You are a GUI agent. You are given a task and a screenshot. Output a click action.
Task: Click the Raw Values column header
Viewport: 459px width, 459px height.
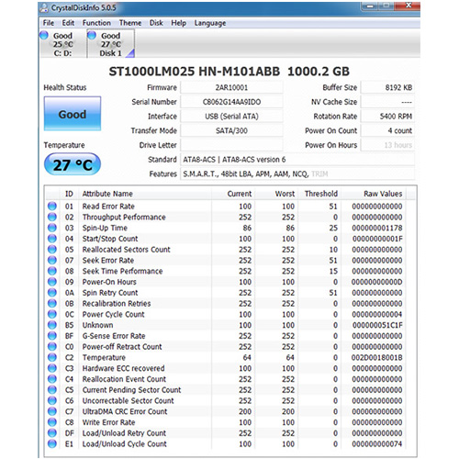374,194
